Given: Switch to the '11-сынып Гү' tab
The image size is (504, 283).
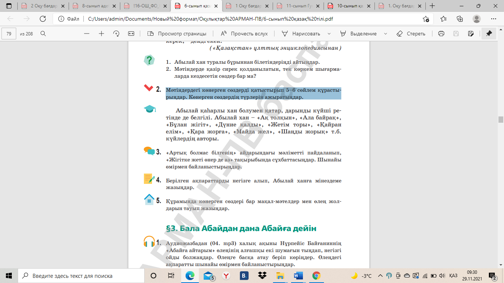Looking at the screenshot, I should (x=298, y=6).
